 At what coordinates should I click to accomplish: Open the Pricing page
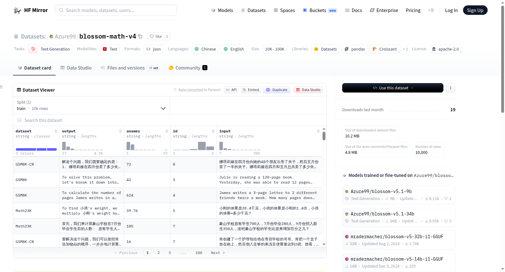tap(413, 10)
